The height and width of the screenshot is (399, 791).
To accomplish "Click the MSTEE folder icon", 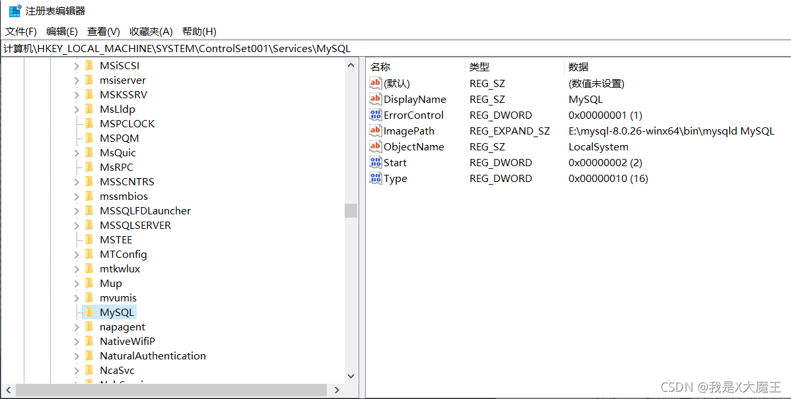I will pos(89,240).
